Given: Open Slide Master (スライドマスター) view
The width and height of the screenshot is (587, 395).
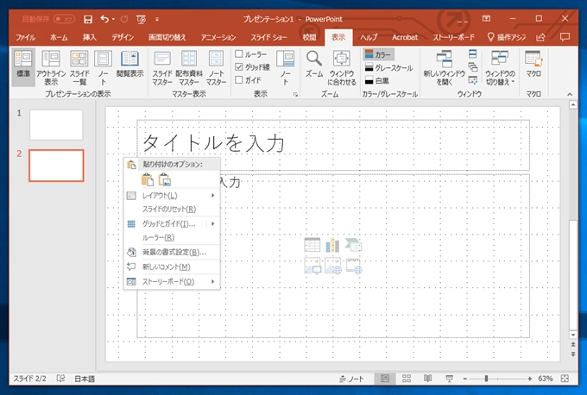Looking at the screenshot, I should tap(162, 66).
